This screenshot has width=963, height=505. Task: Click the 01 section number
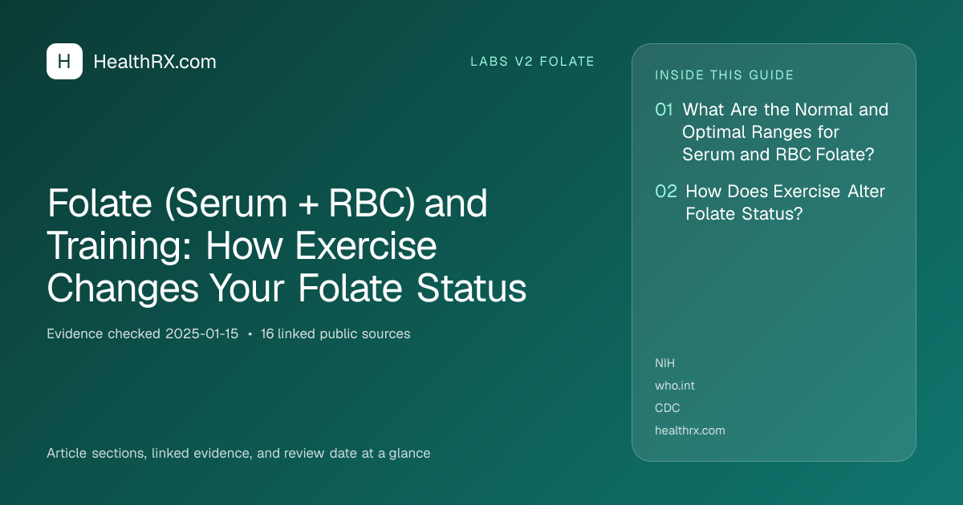click(x=664, y=110)
